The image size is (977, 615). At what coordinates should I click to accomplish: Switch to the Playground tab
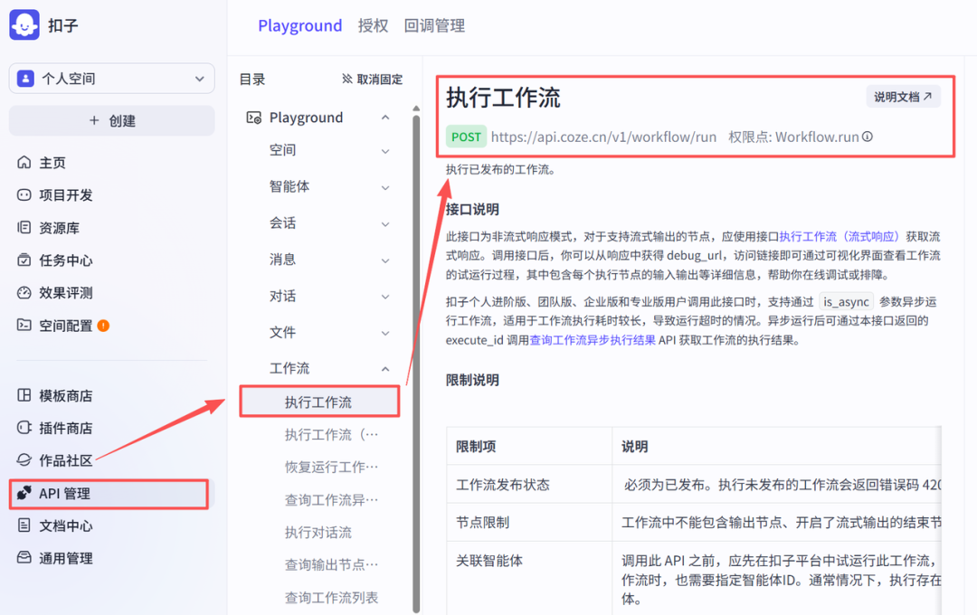coord(299,25)
